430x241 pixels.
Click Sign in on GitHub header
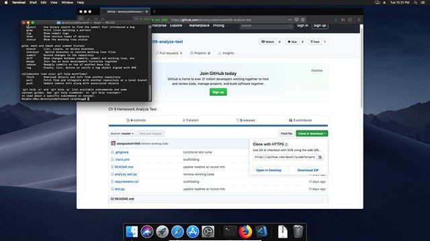click(302, 25)
